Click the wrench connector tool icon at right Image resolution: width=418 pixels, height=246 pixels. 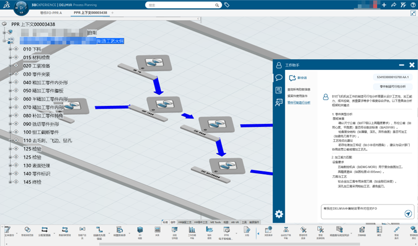click(396, 230)
